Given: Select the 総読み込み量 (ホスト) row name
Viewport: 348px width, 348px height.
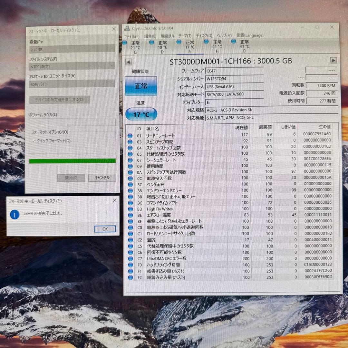Looking at the screenshot, I should (166, 277).
